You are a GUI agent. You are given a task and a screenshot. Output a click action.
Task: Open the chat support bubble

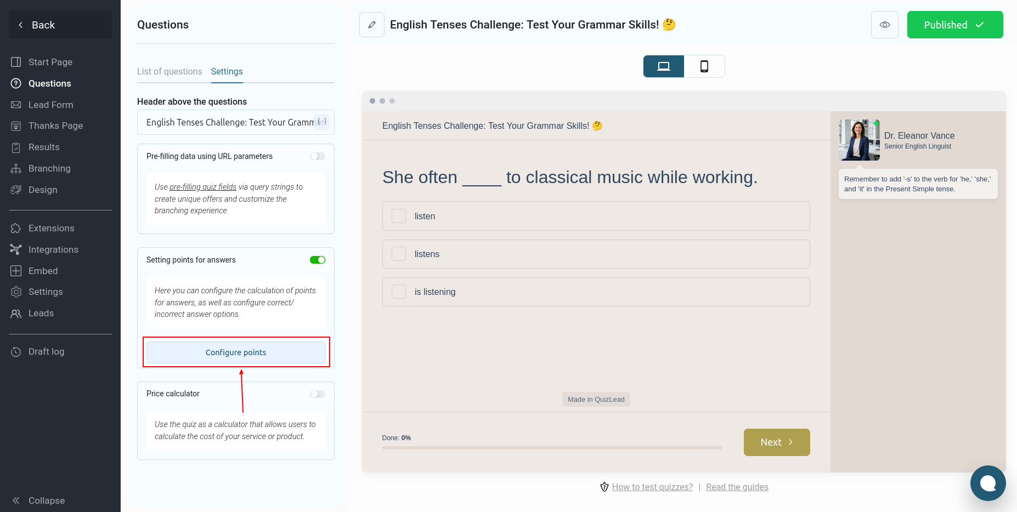[x=987, y=483]
